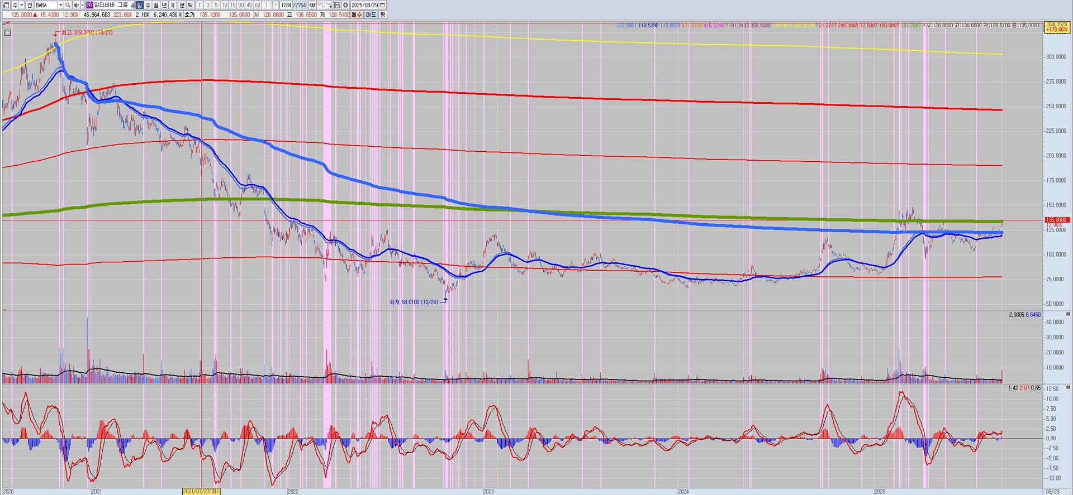Click the 50.0000 price axis label

tap(1055, 304)
